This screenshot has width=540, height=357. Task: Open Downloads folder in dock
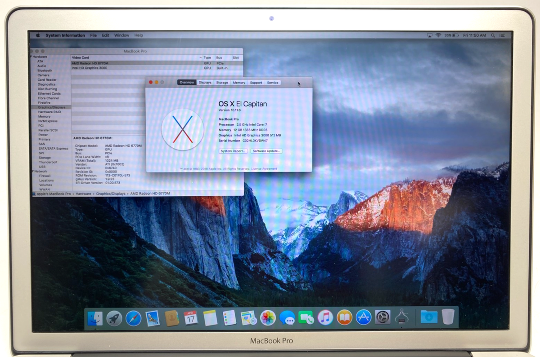(x=429, y=317)
